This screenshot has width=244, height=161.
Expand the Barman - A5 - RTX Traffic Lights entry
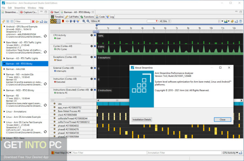4,58
